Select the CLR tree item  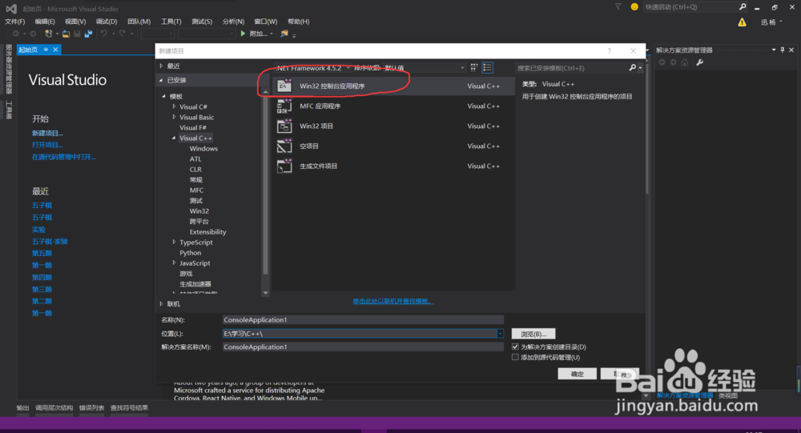click(195, 170)
